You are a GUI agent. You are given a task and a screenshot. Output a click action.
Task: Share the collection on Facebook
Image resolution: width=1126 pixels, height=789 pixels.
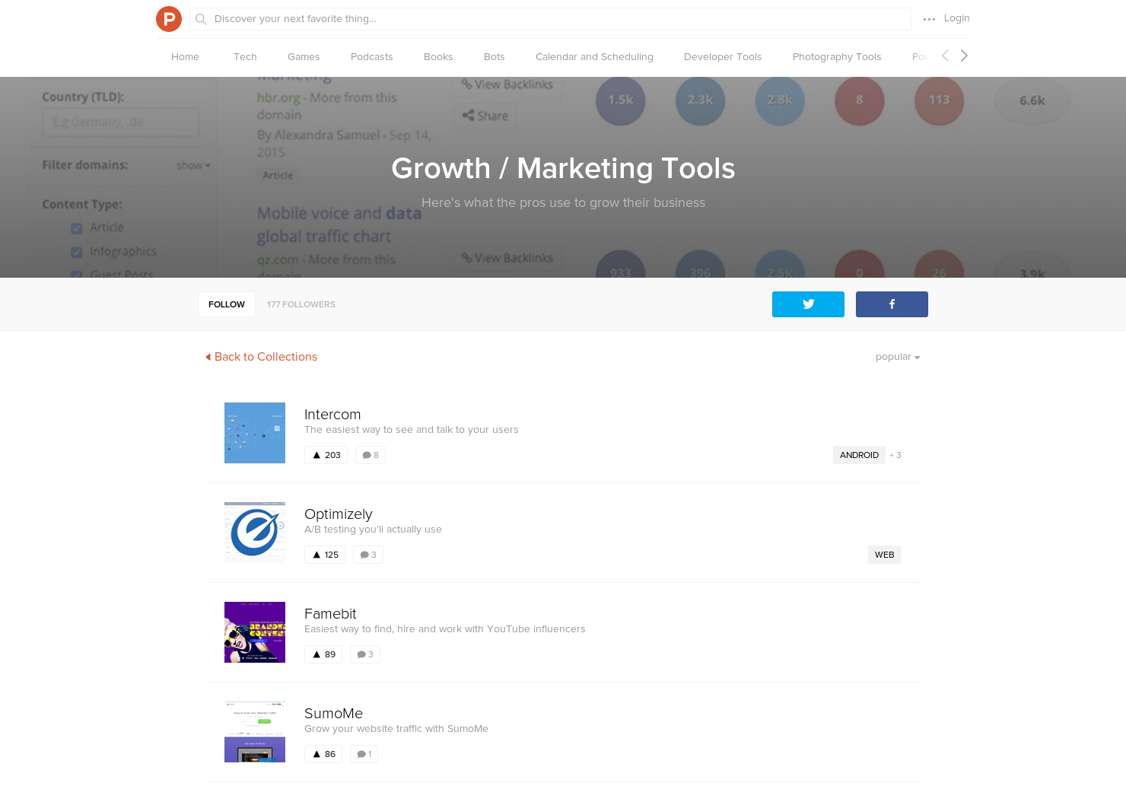(x=892, y=304)
